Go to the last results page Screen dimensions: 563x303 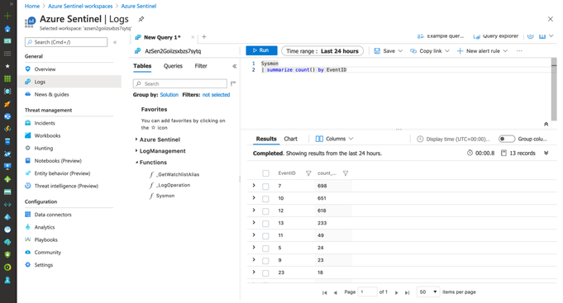point(408,292)
